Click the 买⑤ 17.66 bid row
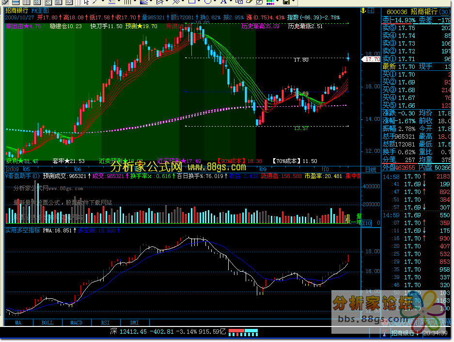Viewport: 454px width, 342px height. 417,105
